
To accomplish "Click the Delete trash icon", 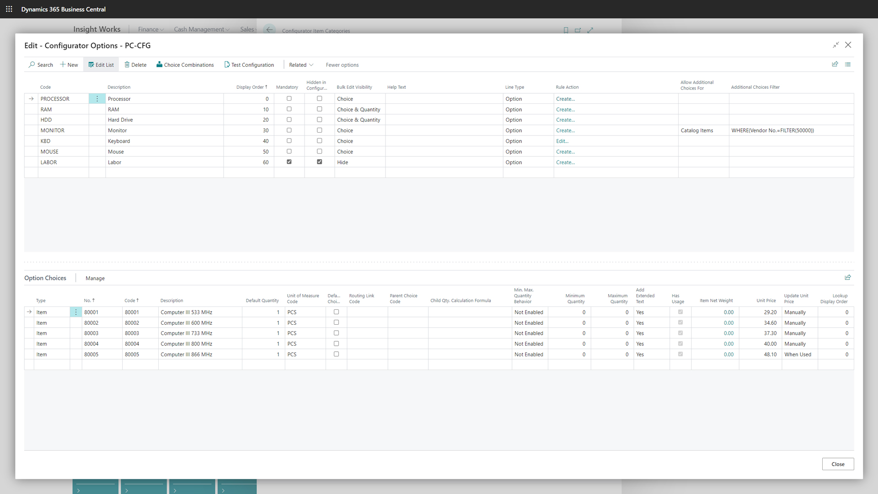I will pos(127,64).
